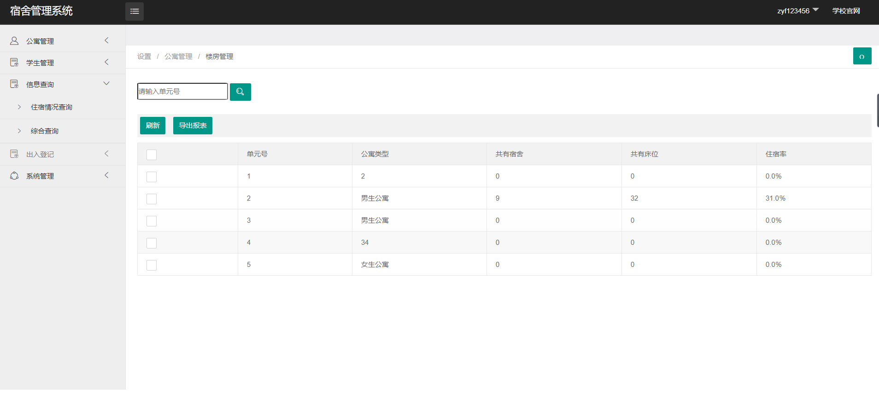Open 出入登记 sidebar menu
The width and height of the screenshot is (879, 410).
tap(63, 154)
